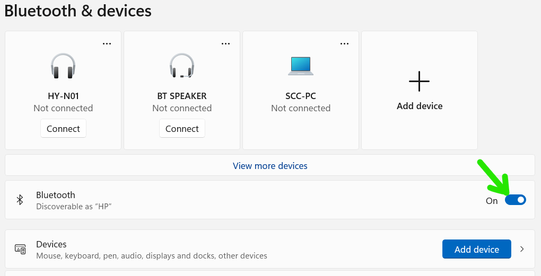
Task: Open more options for SCC-PC device
Action: click(344, 44)
